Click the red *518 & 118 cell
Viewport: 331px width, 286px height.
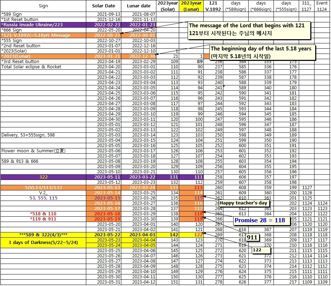43,214
